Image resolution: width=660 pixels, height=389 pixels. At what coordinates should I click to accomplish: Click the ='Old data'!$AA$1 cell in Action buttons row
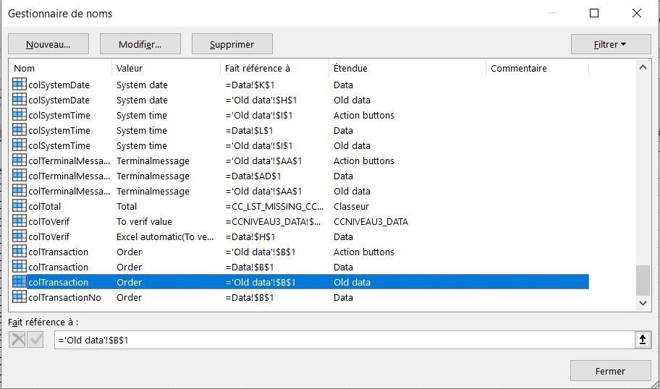[x=264, y=161]
